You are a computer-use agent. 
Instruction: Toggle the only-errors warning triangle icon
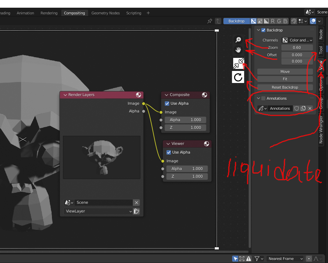click(249, 259)
